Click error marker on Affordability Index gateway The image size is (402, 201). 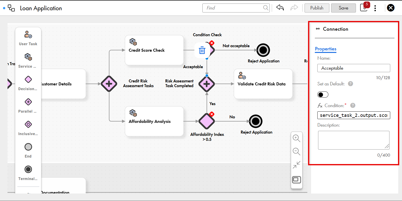[212, 114]
